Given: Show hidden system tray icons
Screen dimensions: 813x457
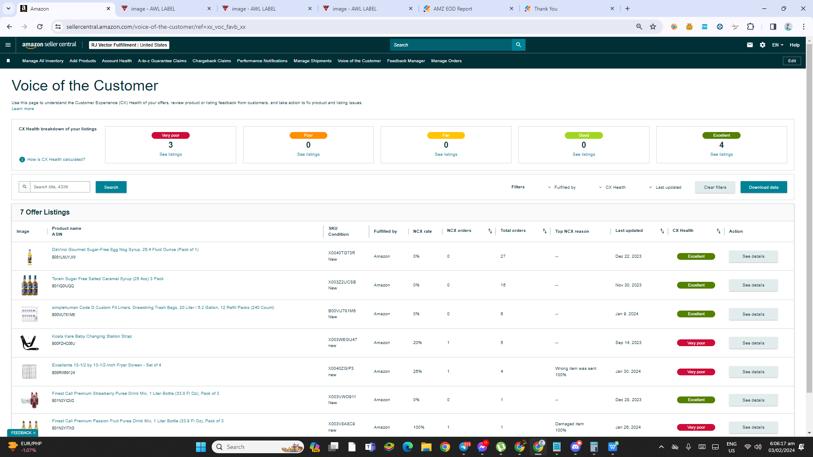Looking at the screenshot, I should pos(661,447).
